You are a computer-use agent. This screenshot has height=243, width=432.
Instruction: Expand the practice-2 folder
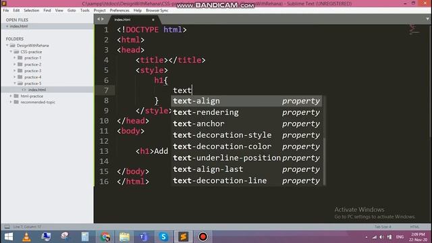coord(15,65)
